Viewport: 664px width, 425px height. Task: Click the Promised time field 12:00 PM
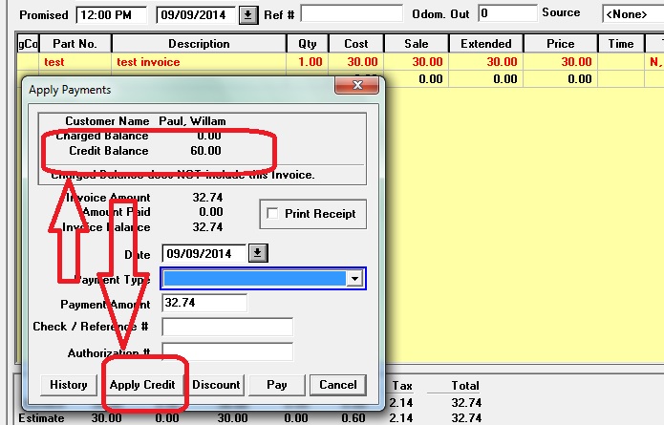click(112, 15)
